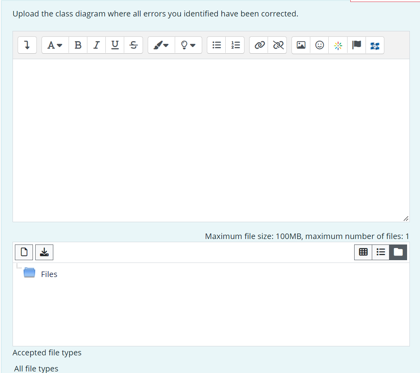Apply strikethrough formatting
This screenshot has width=420, height=373.
134,45
